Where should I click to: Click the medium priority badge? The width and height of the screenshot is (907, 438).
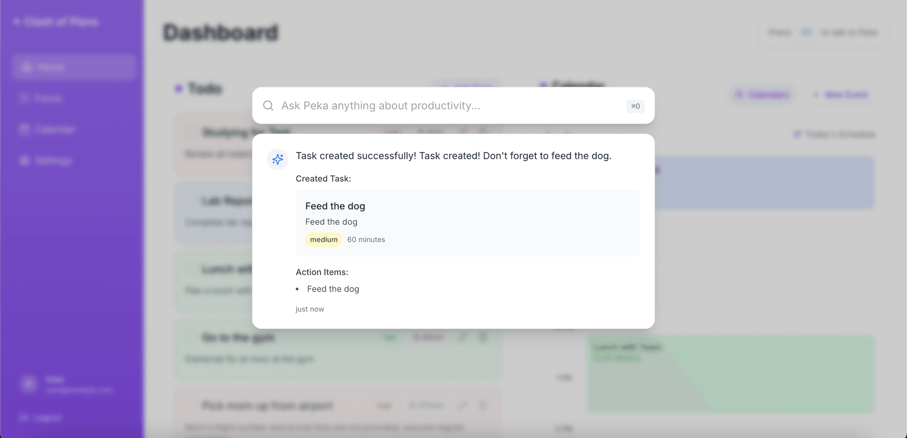click(x=324, y=239)
